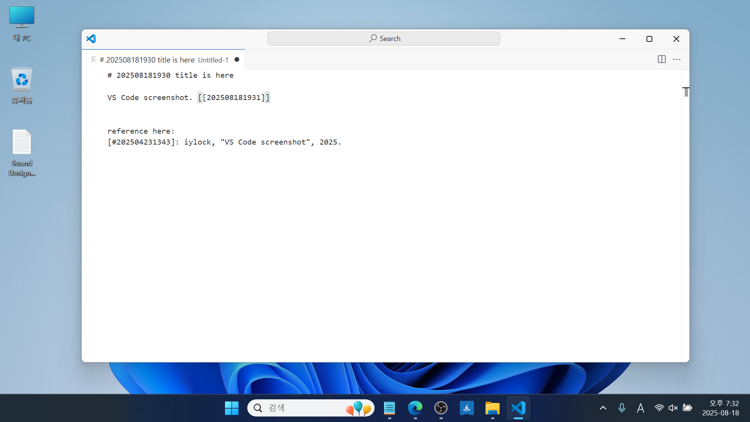Click the VS Code taskbar icon
The height and width of the screenshot is (422, 750).
point(518,408)
